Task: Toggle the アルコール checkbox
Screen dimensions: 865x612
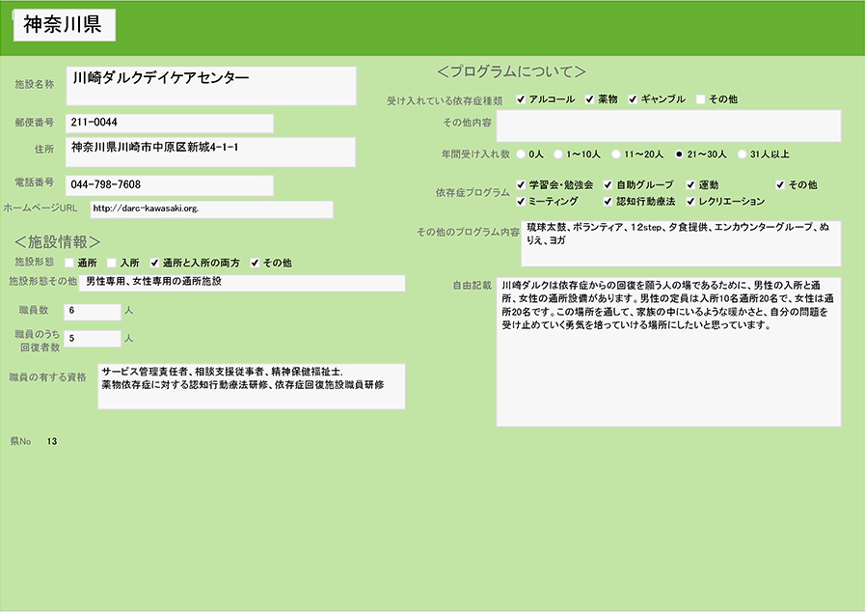Action: (x=521, y=99)
